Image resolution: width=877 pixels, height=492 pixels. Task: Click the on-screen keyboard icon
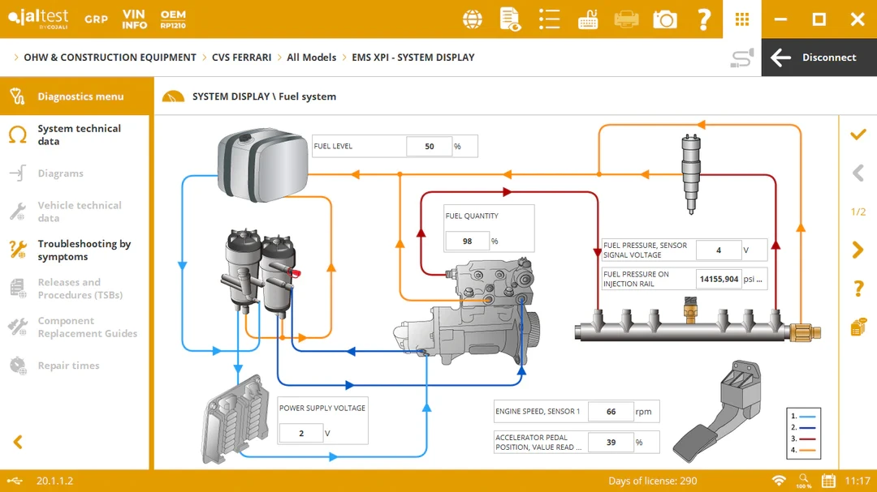(x=588, y=19)
